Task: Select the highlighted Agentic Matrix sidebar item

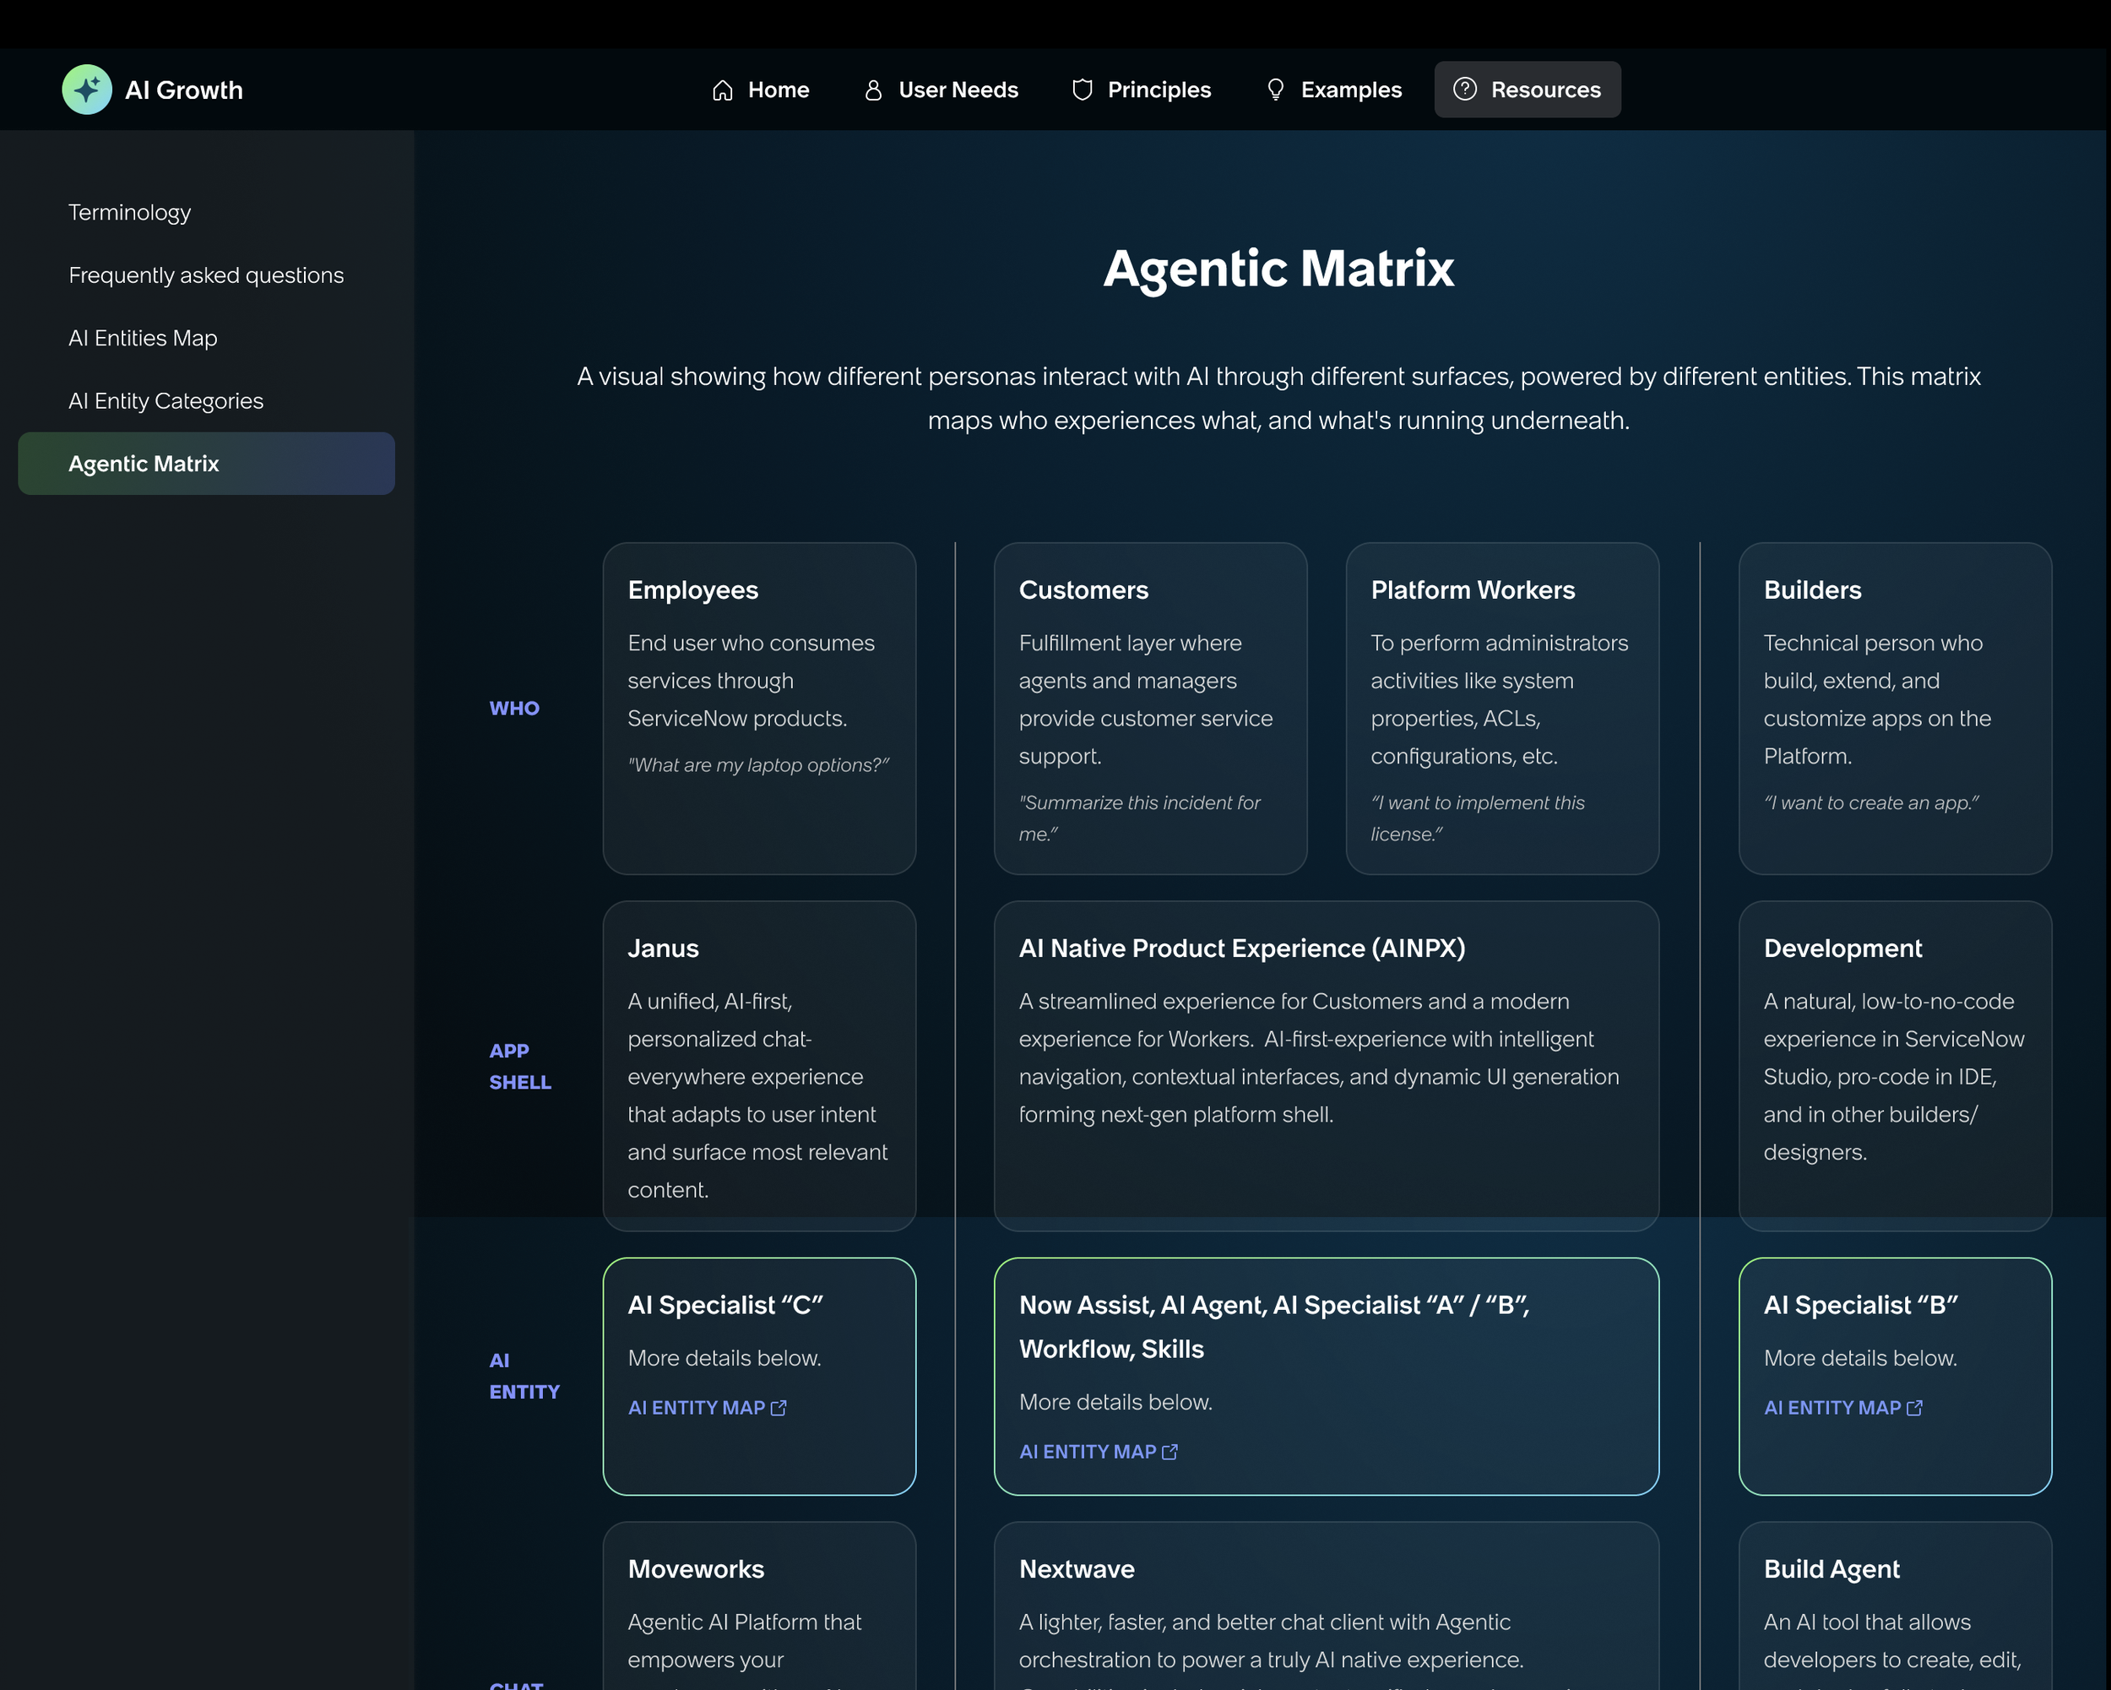Action: pyautogui.click(x=144, y=463)
